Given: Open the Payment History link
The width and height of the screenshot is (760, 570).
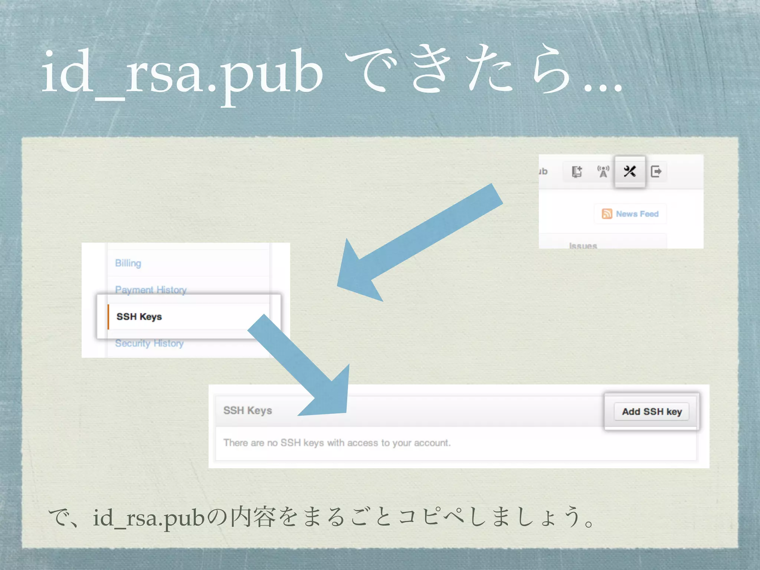Looking at the screenshot, I should click(151, 289).
